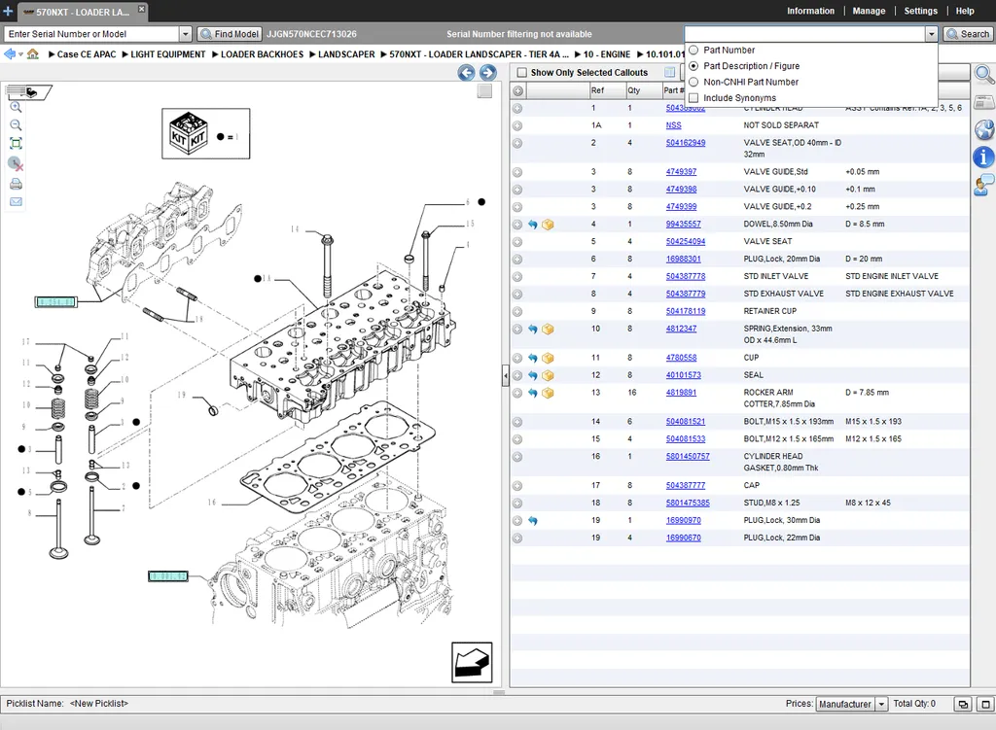The width and height of the screenshot is (996, 730).
Task: Show the previous figure with the left arrow
Action: coord(466,72)
